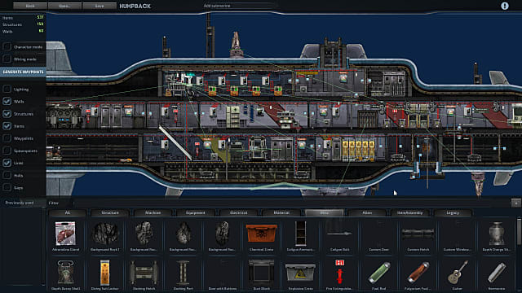Screen dimensions: 522x293
Task: Uncheck the Links checkbox
Action: (x=7, y=163)
